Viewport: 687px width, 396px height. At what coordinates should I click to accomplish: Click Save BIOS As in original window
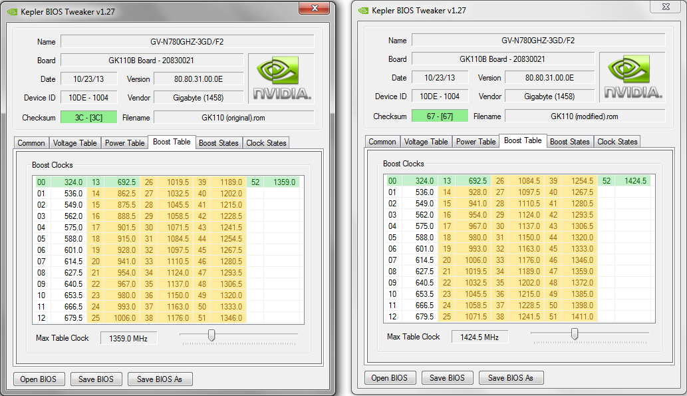160,379
